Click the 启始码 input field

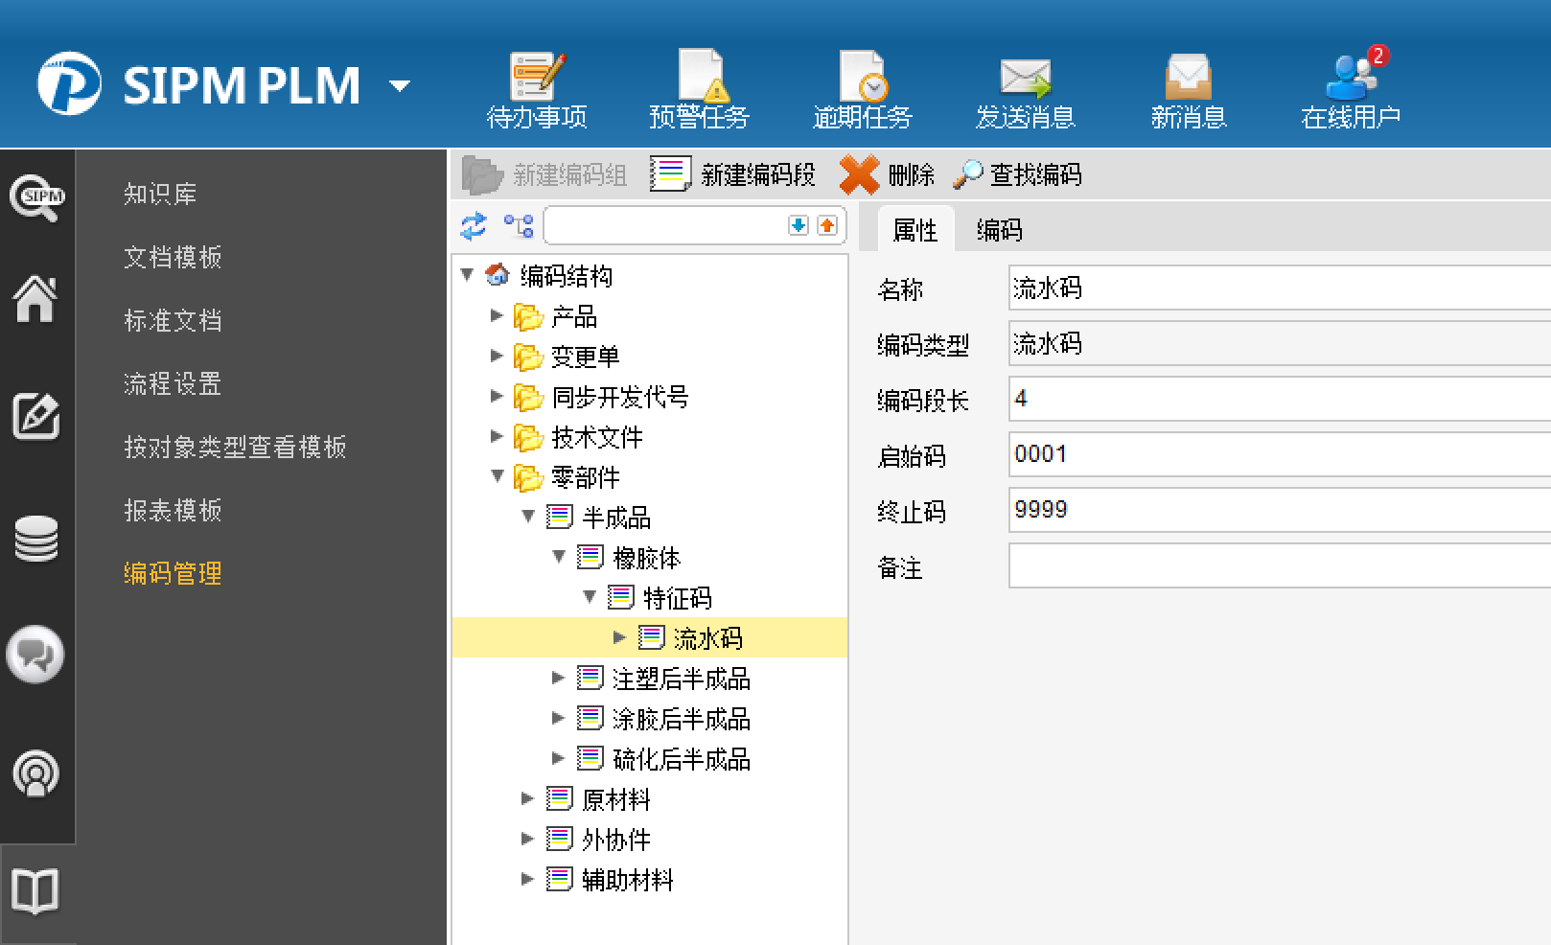click(x=1275, y=454)
